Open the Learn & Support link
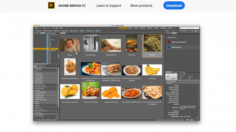This screenshot has width=236, height=132. [x=109, y=6]
